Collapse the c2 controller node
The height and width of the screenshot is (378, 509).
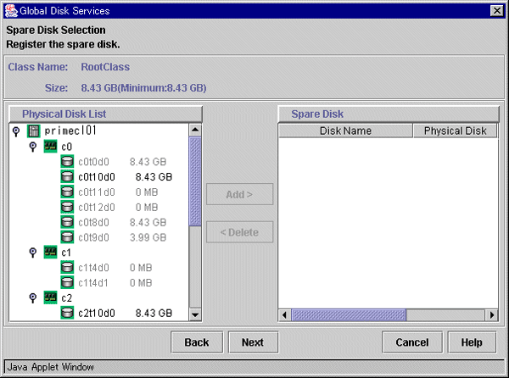(33, 297)
